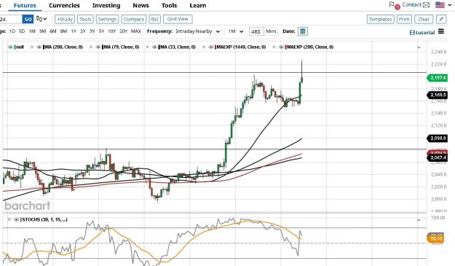Remove the MAEXP (200, Close, 0) study
This screenshot has height=266, width=455.
[x=274, y=47]
